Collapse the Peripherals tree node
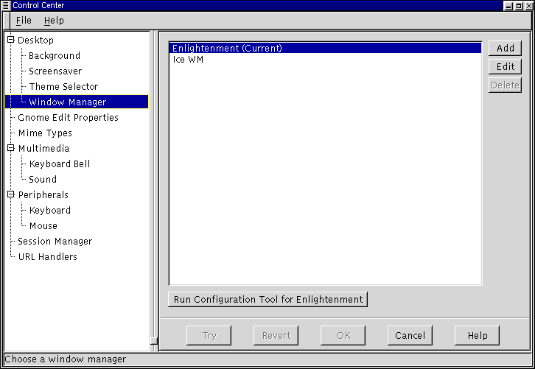Viewport: 535px width, 369px height. 11,194
